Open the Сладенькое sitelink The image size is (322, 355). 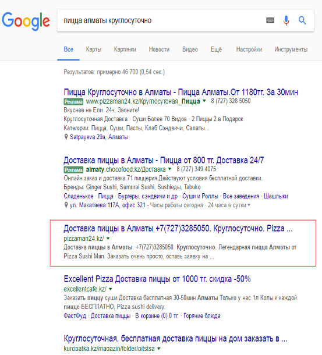[79, 196]
